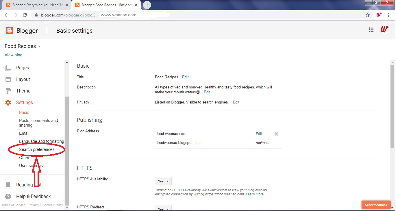Screen dimensions: 396x211
Task: Click the Settings gear icon
Action: [8, 103]
